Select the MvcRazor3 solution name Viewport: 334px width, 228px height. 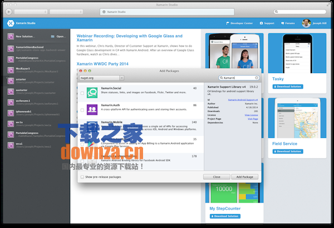pyautogui.click(x=23, y=68)
